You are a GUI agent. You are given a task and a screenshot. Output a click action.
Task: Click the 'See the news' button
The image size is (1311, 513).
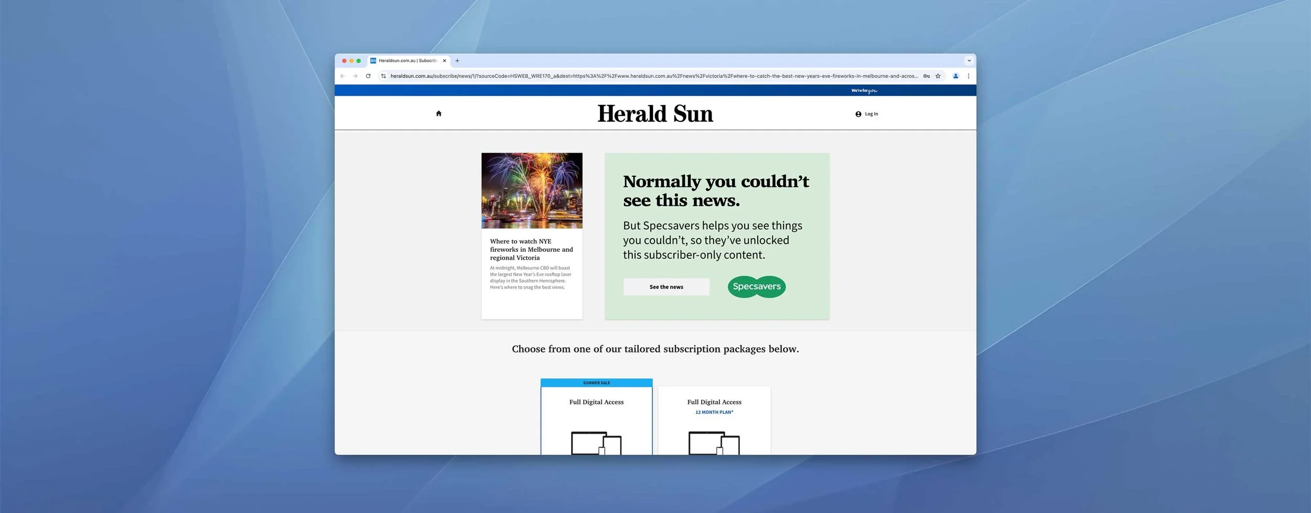[x=667, y=287]
